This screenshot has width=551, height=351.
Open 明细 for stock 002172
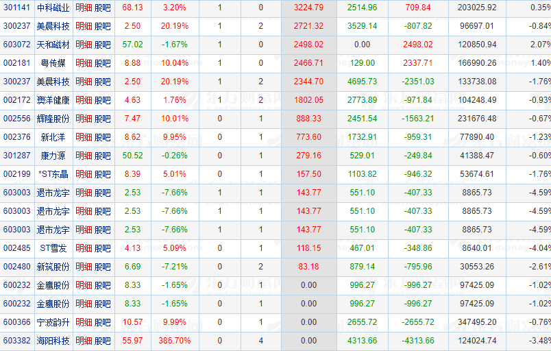(x=84, y=100)
